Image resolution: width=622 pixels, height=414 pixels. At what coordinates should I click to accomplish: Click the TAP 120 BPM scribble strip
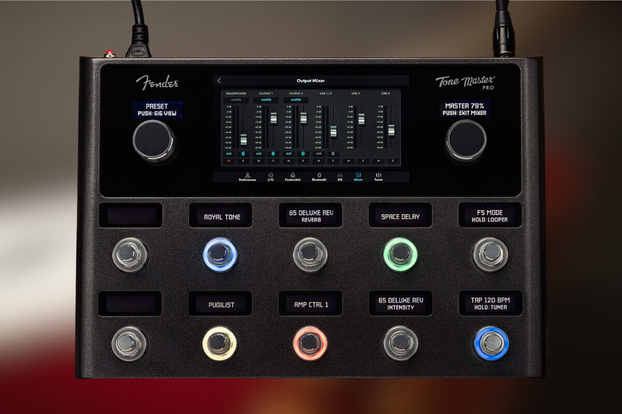click(x=490, y=303)
